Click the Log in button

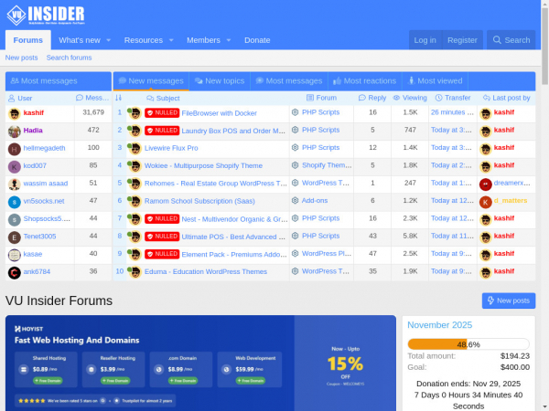click(x=425, y=40)
